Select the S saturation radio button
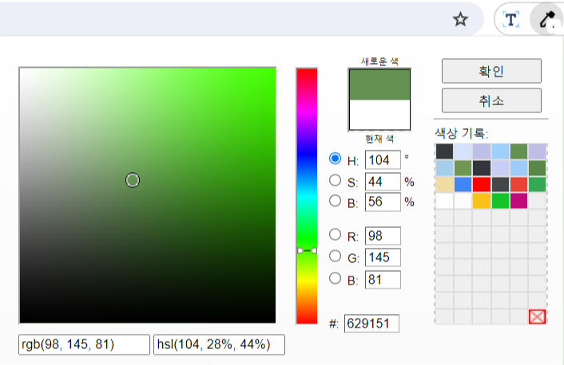Image resolution: width=564 pixels, height=365 pixels. 335,180
